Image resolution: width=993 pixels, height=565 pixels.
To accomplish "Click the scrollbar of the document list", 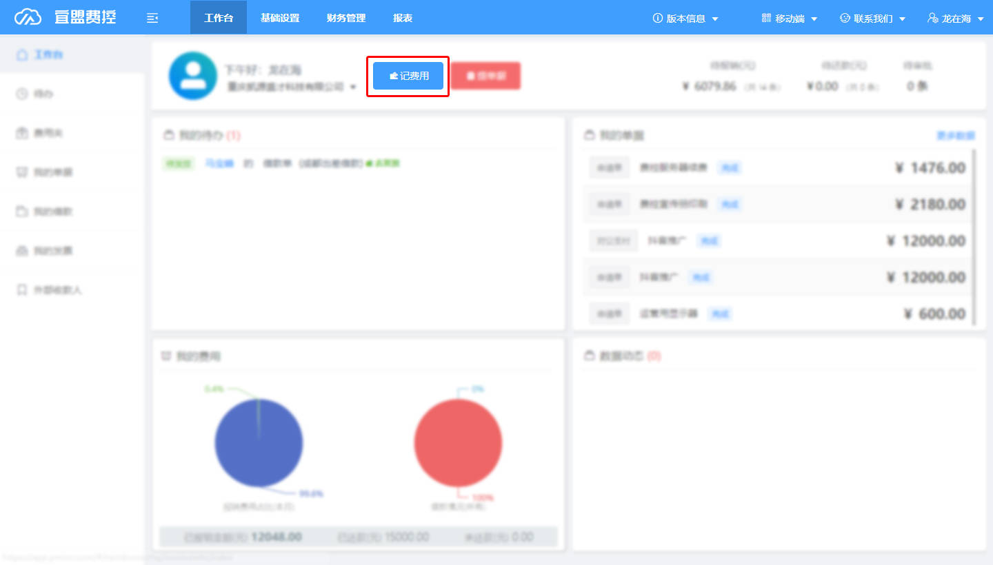I will (974, 236).
